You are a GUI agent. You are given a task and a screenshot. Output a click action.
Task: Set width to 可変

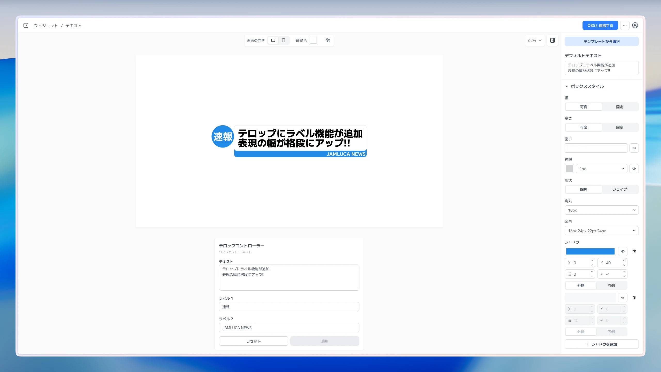click(584, 107)
